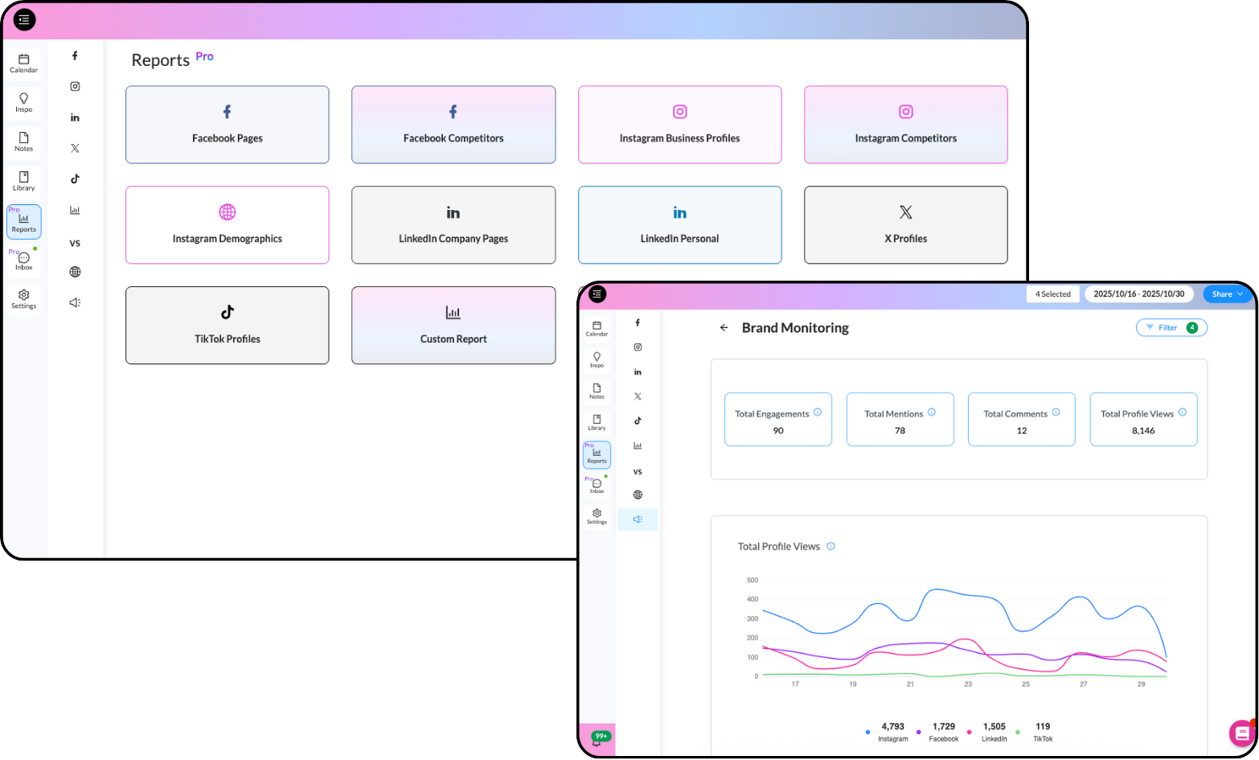Toggle the LinkedIn series in the chart legend
The image size is (1259, 760).
click(x=988, y=732)
